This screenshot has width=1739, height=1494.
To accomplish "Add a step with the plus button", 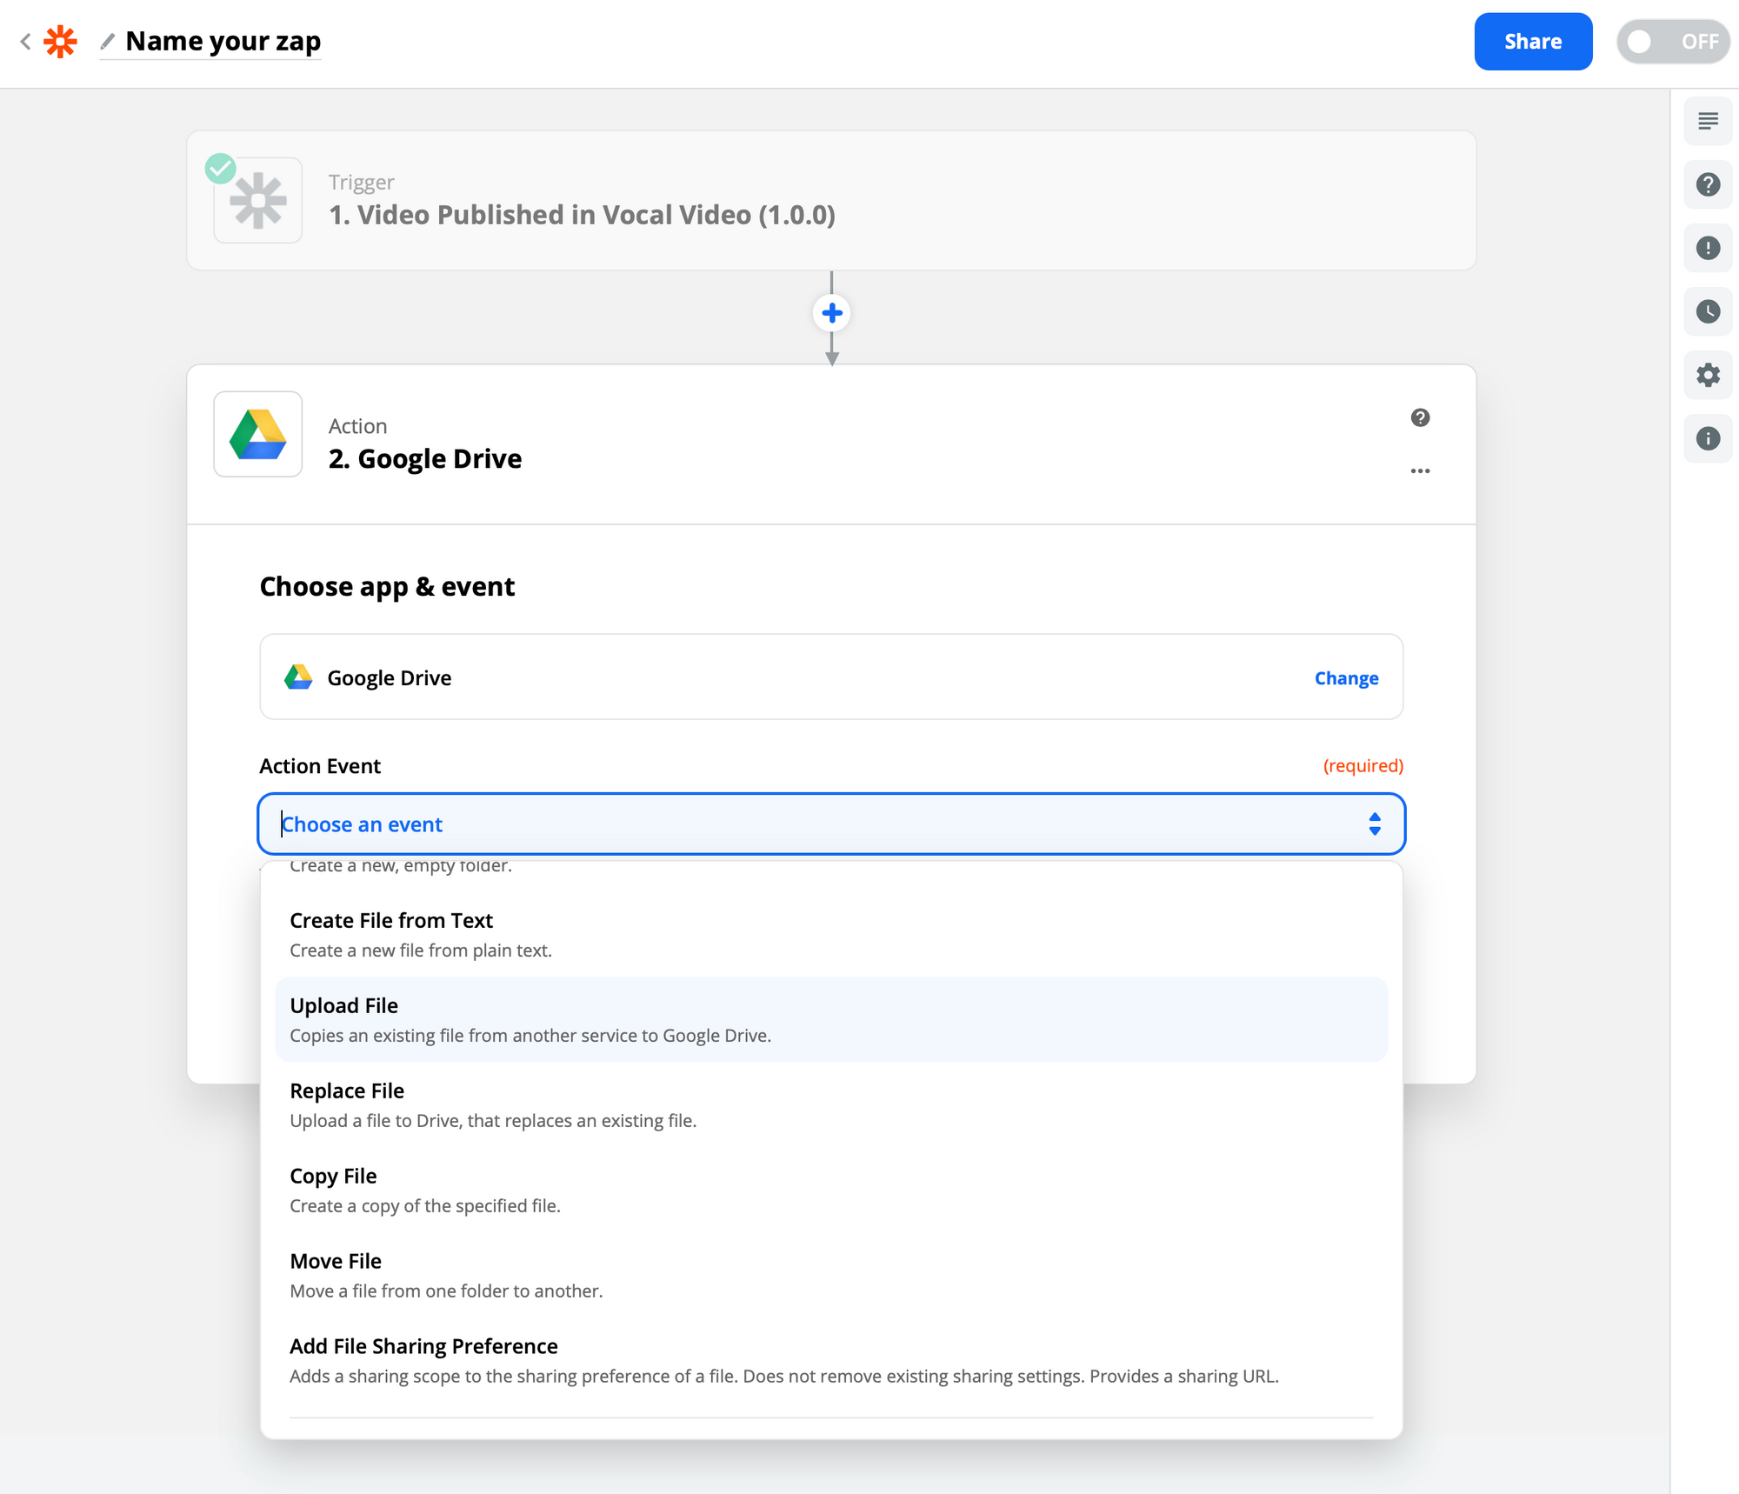I will coord(831,313).
